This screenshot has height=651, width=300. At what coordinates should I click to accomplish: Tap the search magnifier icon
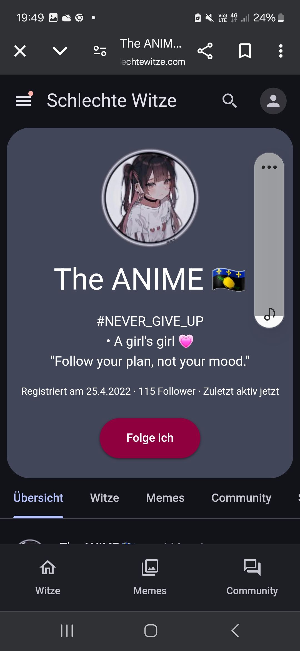tap(230, 101)
